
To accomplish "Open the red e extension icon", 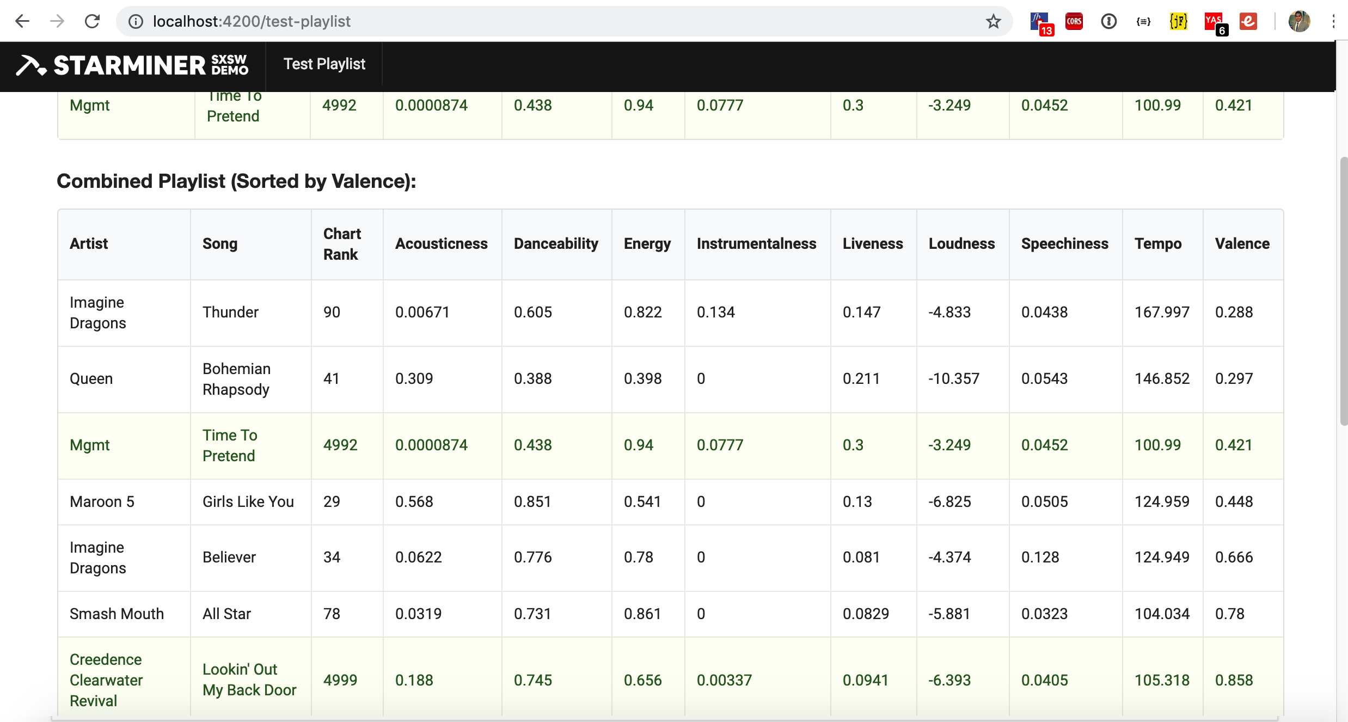I will (1248, 21).
